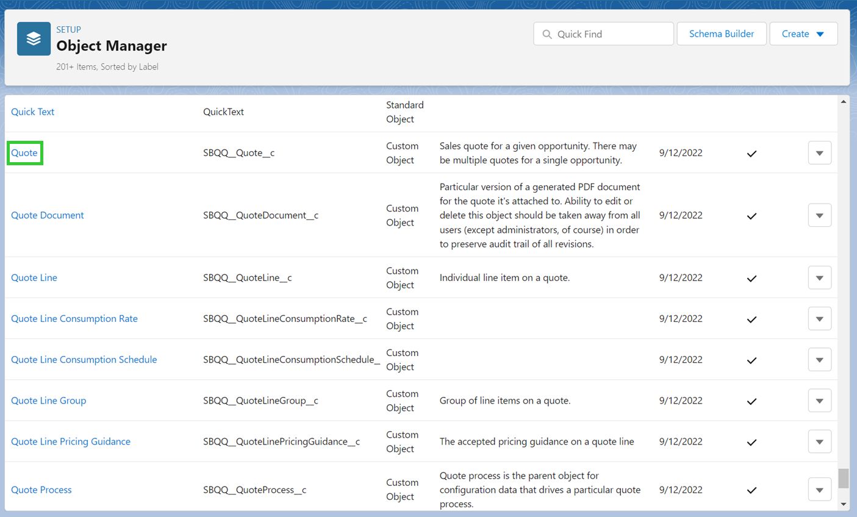Click deployed checkmark for Quote Process

(x=751, y=490)
